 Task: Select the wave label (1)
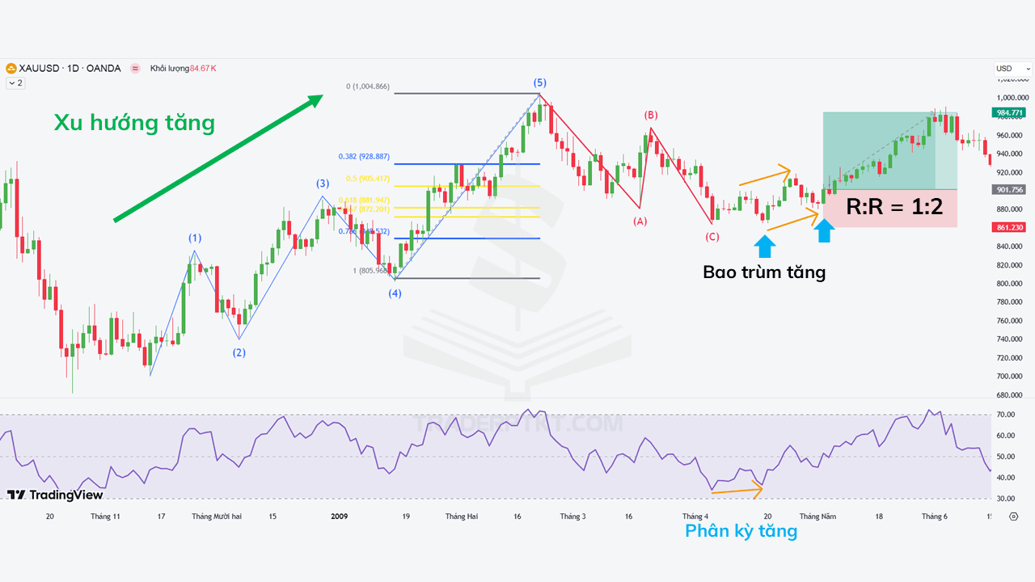(196, 238)
